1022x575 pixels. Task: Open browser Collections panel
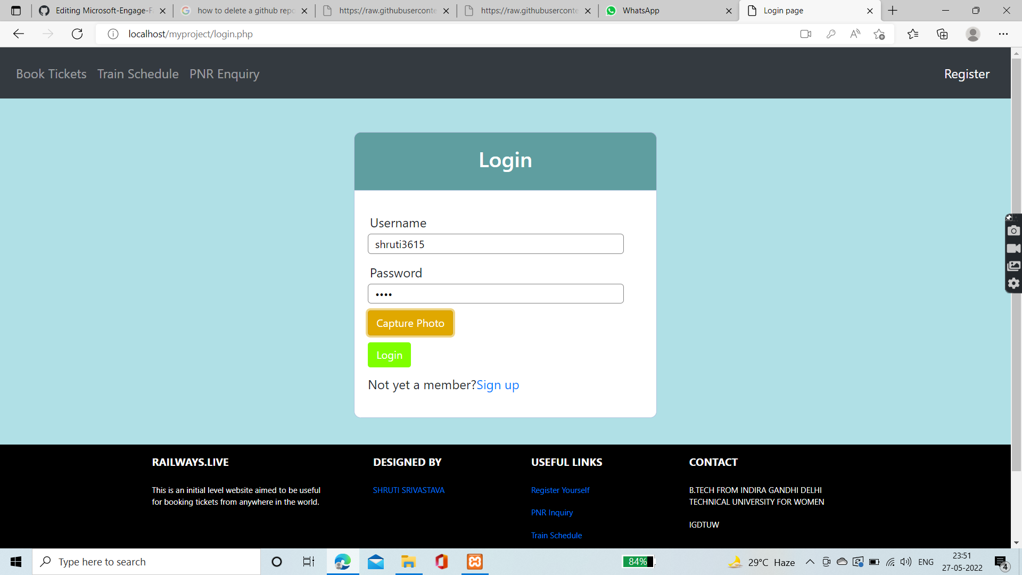point(942,34)
